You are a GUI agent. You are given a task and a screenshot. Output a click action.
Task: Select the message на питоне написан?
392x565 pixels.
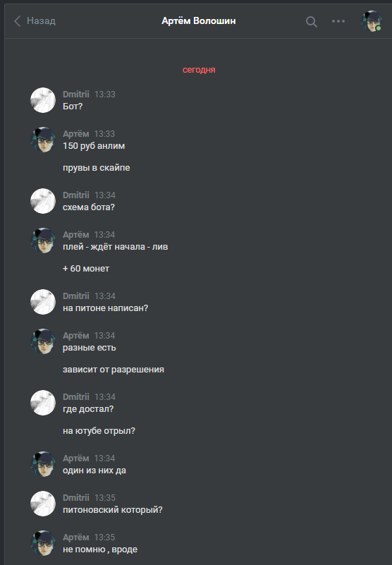[x=105, y=308]
